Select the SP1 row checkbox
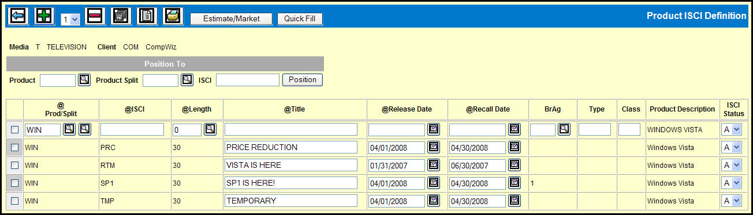The image size is (753, 215). (15, 183)
